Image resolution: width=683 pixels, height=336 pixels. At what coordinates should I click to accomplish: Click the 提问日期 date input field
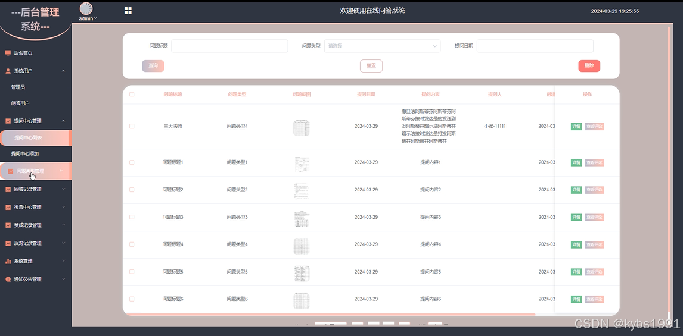point(535,46)
